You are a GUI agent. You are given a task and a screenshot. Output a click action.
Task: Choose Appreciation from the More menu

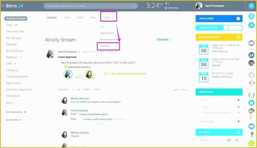click(107, 33)
